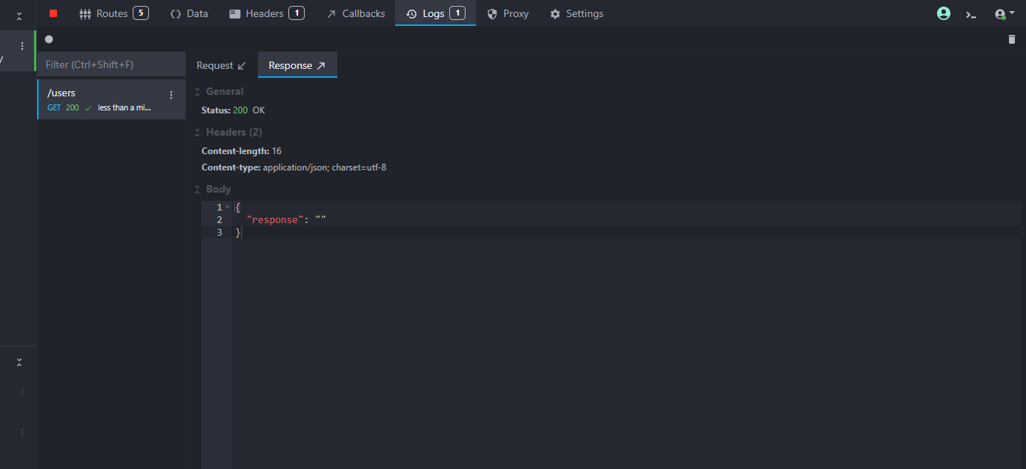Collapse the General section

click(x=197, y=92)
